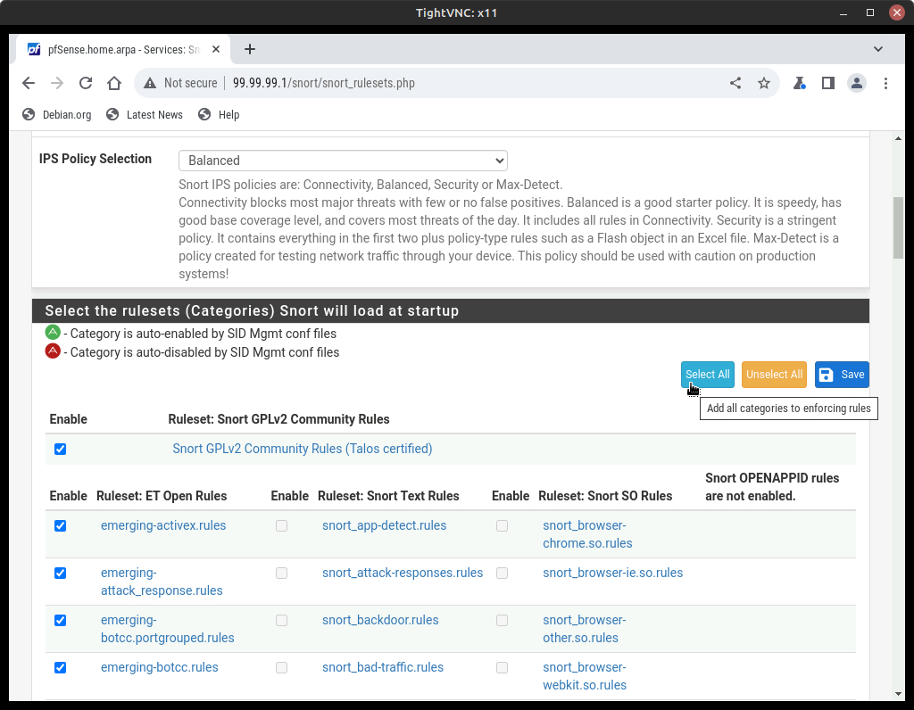914x710 pixels.
Task: Enable snort_browser-chrome.so.rules checkbox
Action: tap(502, 526)
